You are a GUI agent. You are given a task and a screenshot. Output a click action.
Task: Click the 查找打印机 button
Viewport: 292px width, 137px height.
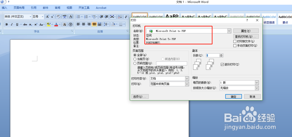pos(246,36)
